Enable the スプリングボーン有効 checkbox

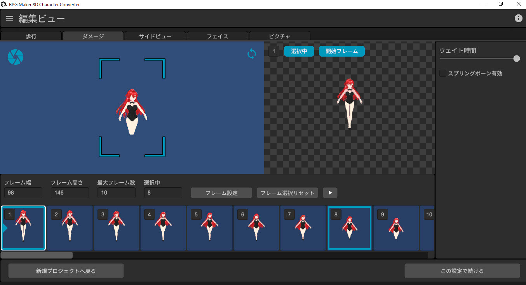[442, 73]
